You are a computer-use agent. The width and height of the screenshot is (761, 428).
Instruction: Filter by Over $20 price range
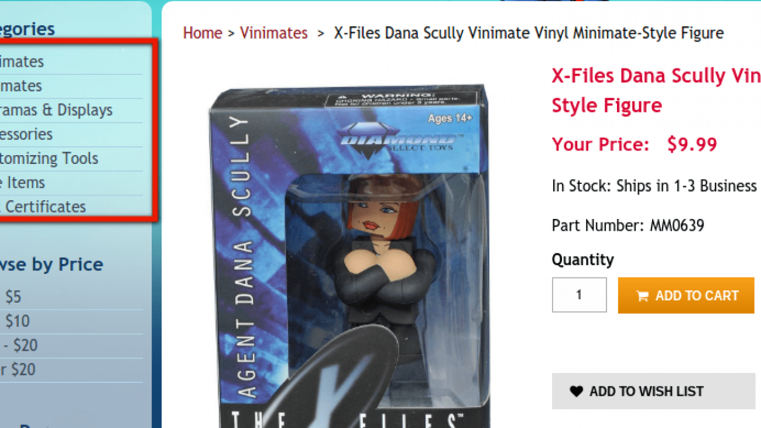pos(18,369)
